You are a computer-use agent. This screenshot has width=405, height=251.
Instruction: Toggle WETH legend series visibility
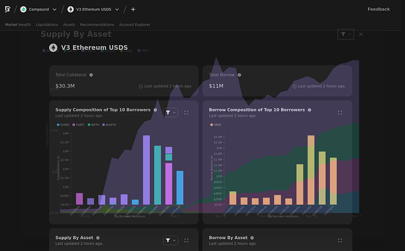point(93,125)
